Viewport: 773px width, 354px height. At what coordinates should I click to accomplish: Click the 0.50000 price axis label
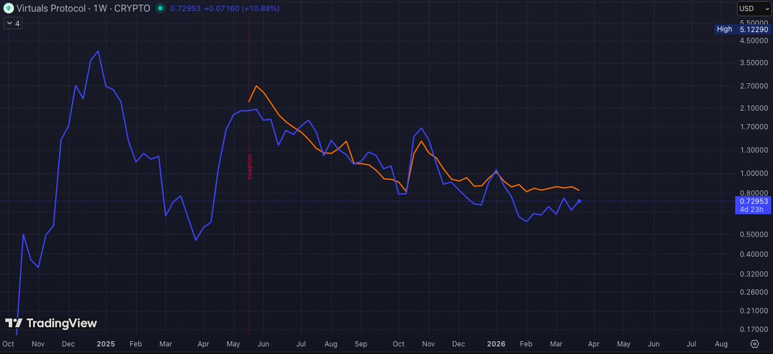(x=753, y=234)
